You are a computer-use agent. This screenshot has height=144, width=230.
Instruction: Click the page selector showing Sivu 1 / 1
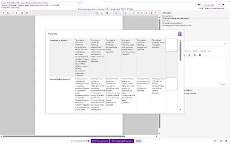point(10,13)
